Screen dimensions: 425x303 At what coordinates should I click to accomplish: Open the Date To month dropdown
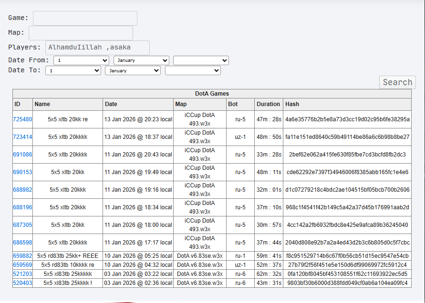coord(133,70)
